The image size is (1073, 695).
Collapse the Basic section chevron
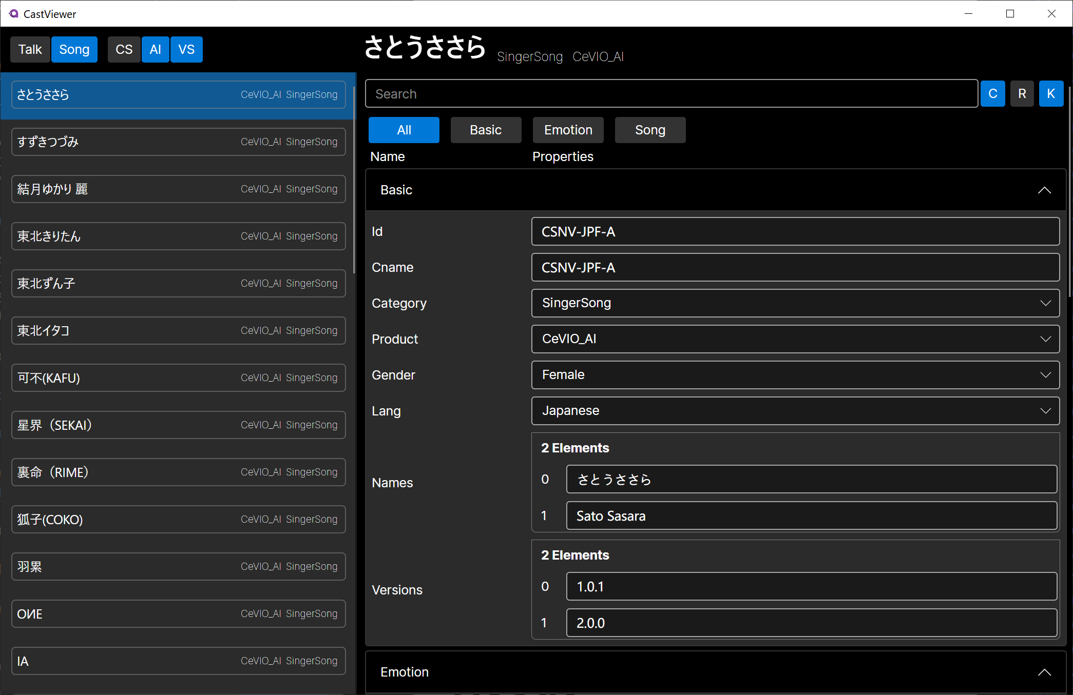pos(1044,190)
